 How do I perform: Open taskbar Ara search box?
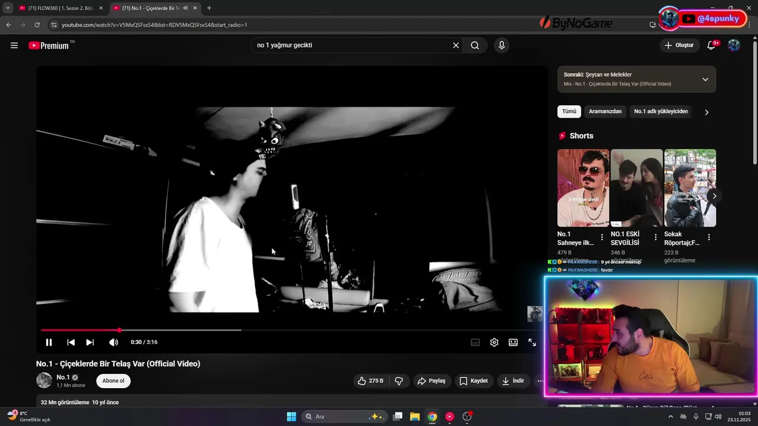pos(345,417)
